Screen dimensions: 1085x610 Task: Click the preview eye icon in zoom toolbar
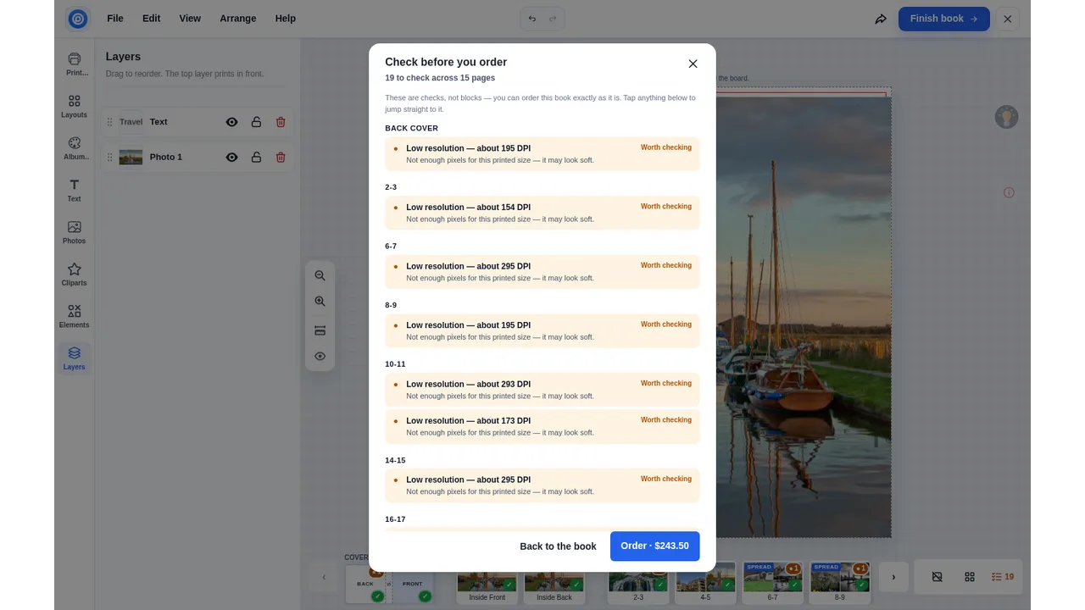[x=320, y=357]
